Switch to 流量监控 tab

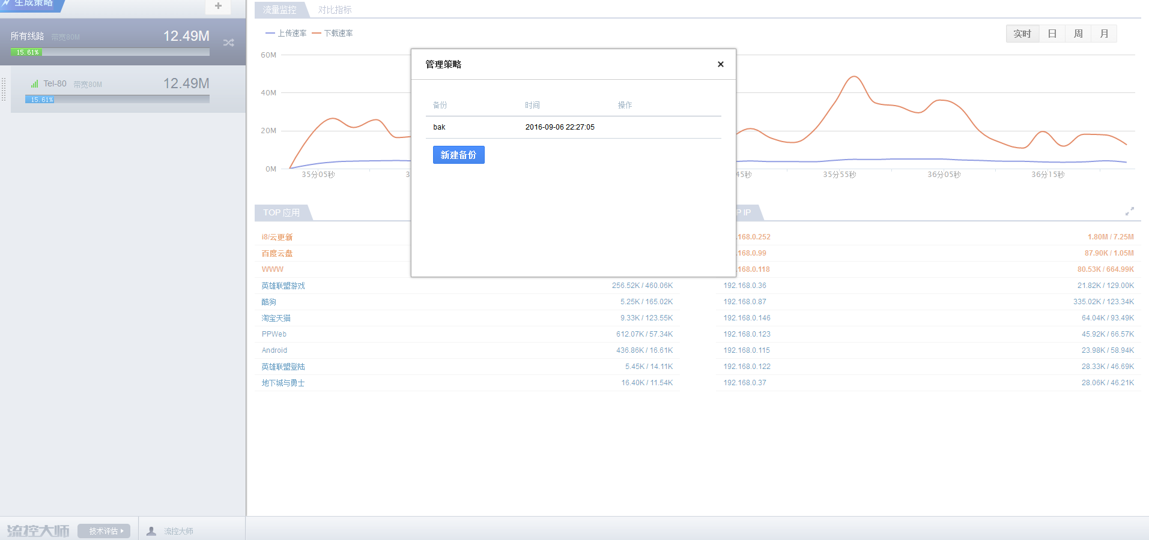point(280,10)
